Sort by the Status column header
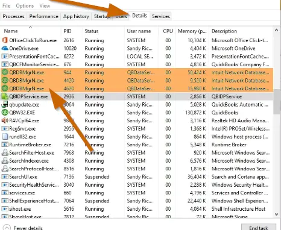This screenshot has width=281, height=230. (103, 31)
